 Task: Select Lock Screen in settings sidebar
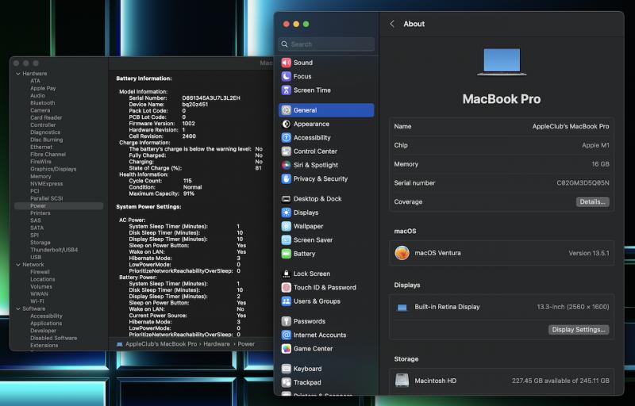311,274
